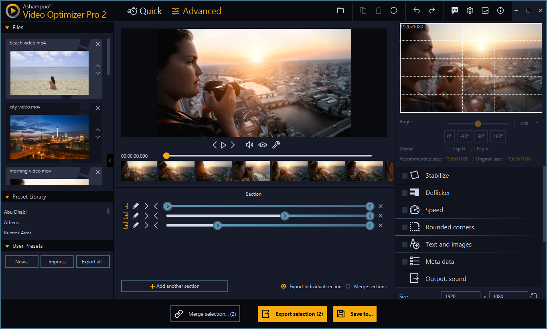Select the Deflicker panel icon
Screen dimensions: 547x329
click(x=413, y=193)
